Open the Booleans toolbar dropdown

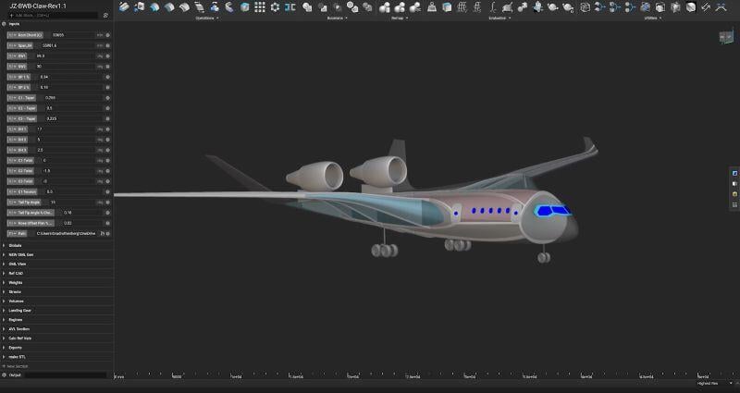coord(337,18)
